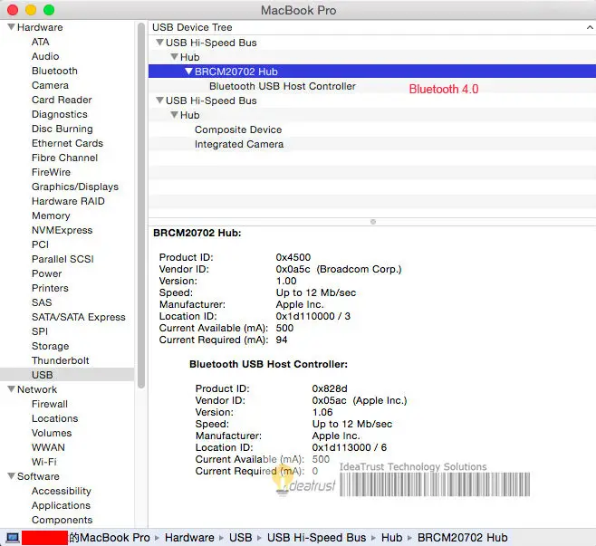
Task: Select SPI in the sidebar
Action: coord(40,331)
